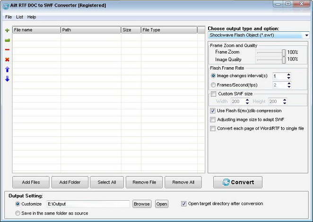The width and height of the screenshot is (313, 222).
Task: Click the Browse button
Action: 142,204
